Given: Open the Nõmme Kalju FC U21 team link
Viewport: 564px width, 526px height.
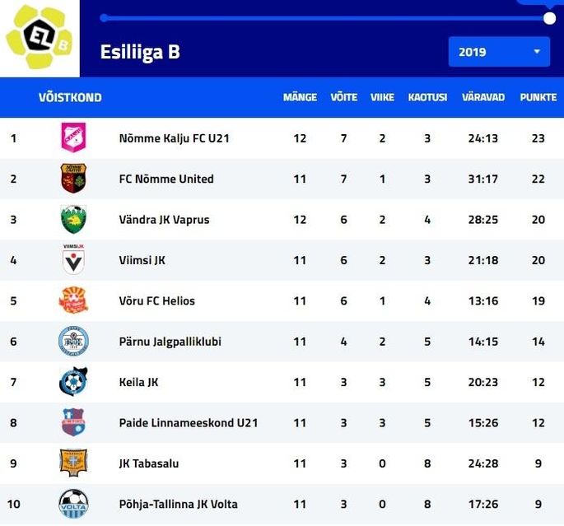Looking at the screenshot, I should click(x=174, y=138).
